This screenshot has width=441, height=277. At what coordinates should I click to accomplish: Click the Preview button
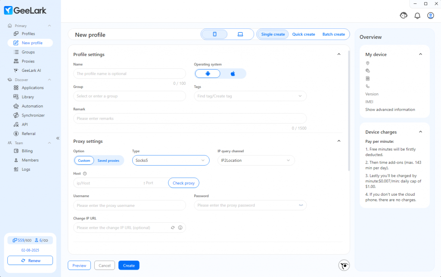79,265
